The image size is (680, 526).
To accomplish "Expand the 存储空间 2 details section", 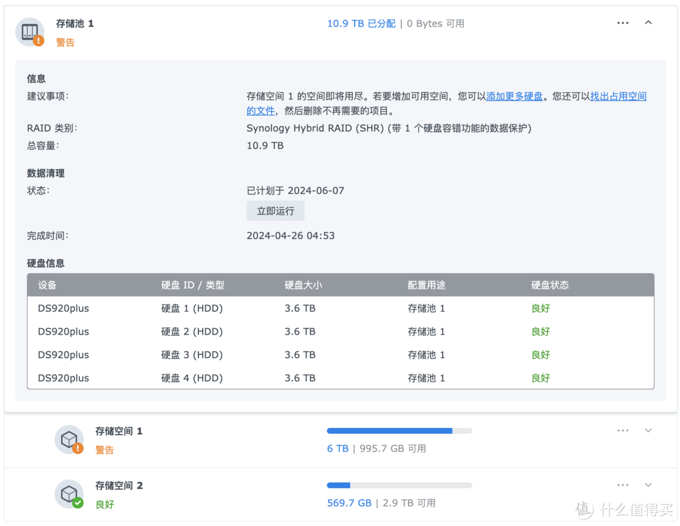I will [x=649, y=484].
